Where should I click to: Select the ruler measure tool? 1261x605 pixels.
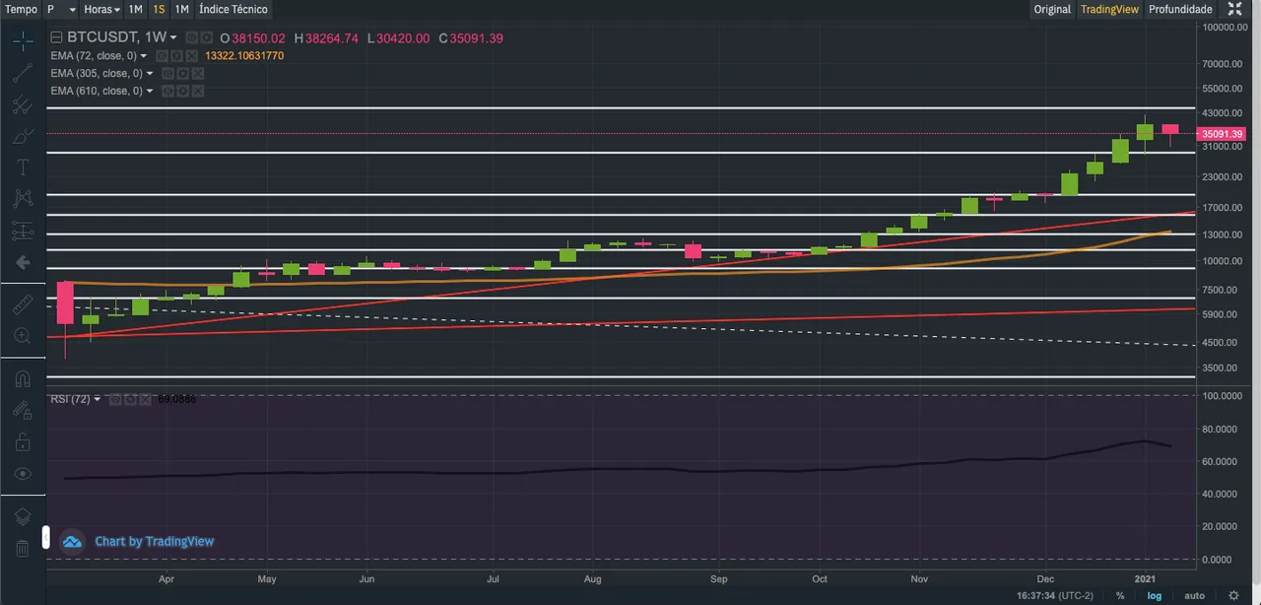tap(23, 303)
